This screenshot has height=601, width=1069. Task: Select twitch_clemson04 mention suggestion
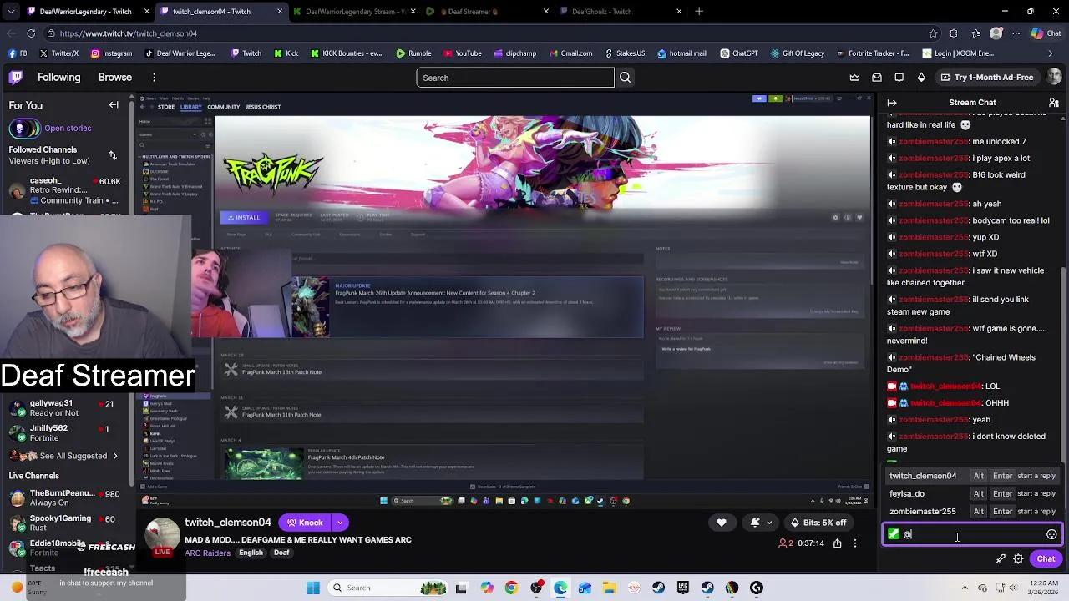(x=972, y=476)
